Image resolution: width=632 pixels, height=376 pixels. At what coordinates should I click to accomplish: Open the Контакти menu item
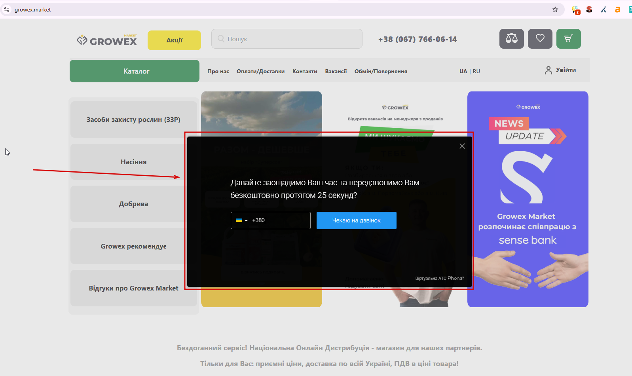click(x=305, y=71)
